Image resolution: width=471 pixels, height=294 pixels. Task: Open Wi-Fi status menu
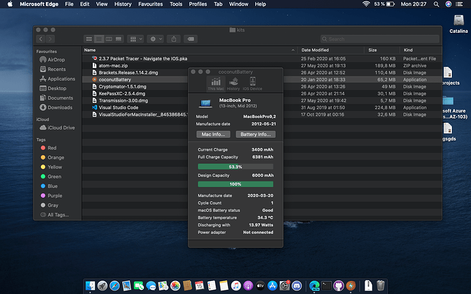(366, 4)
